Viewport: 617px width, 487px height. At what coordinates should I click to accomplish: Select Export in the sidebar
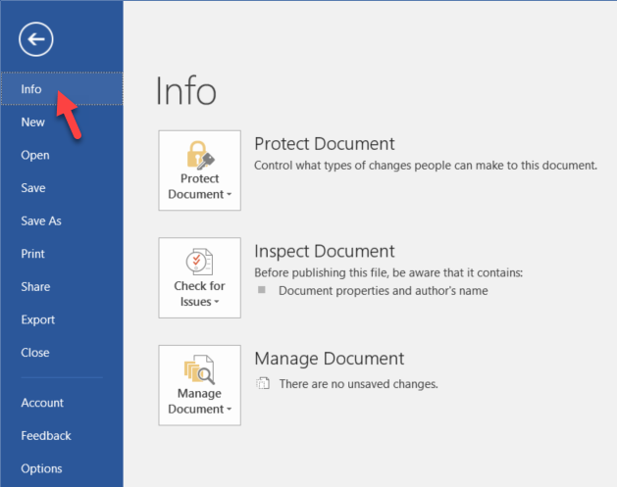click(62, 319)
